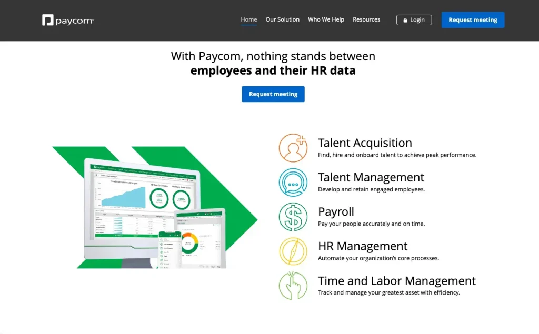Click "Automate your organization's core processes." text
Screen dimensions: 539x334
click(378, 258)
